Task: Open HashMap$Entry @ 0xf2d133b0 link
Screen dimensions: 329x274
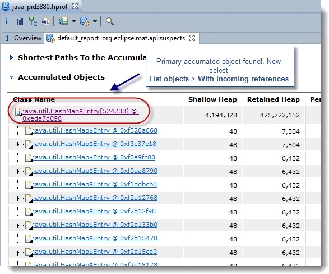Action: [95, 225]
